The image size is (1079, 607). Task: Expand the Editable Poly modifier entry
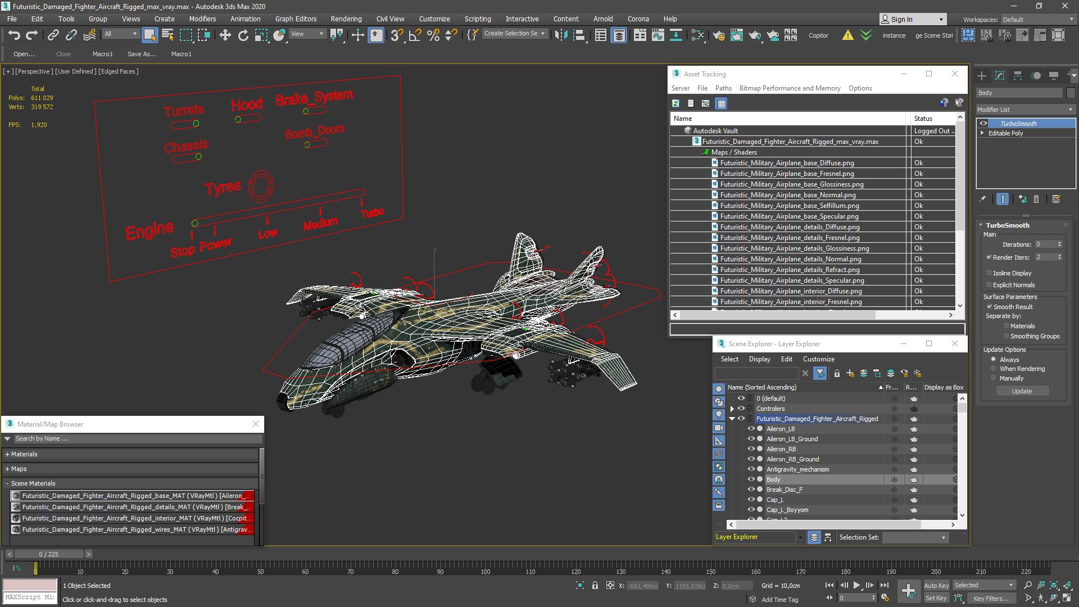pos(983,133)
